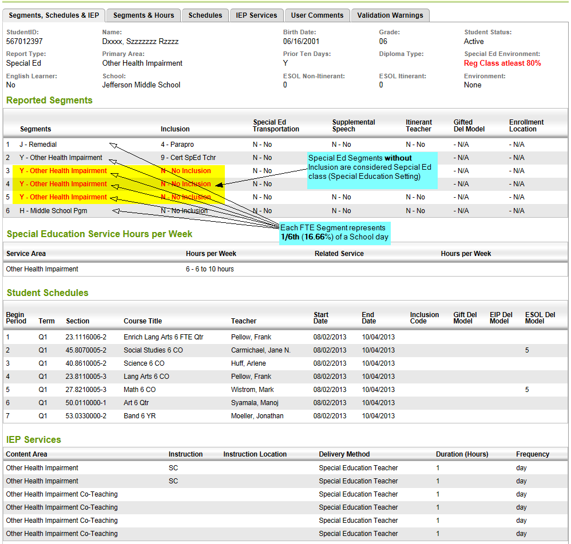Click the Frequency column header
The image size is (571, 544).
[x=533, y=454]
